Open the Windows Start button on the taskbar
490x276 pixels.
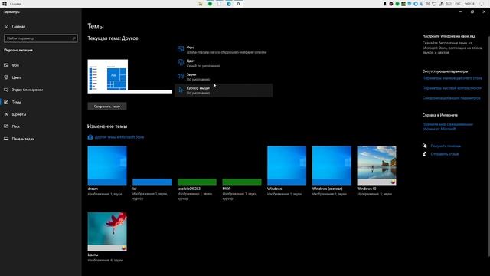coord(5,4)
